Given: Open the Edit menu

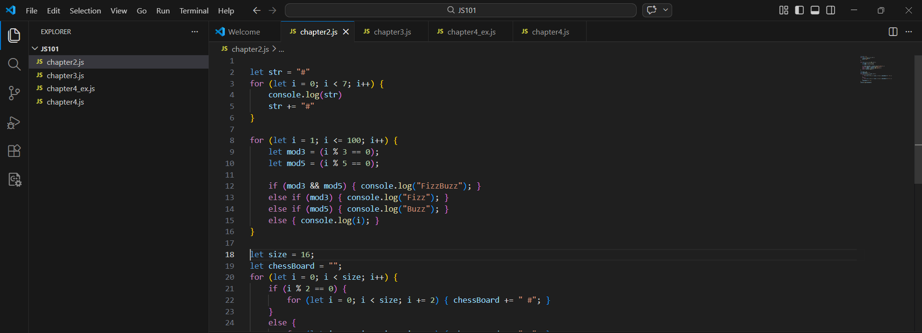Looking at the screenshot, I should 53,11.
